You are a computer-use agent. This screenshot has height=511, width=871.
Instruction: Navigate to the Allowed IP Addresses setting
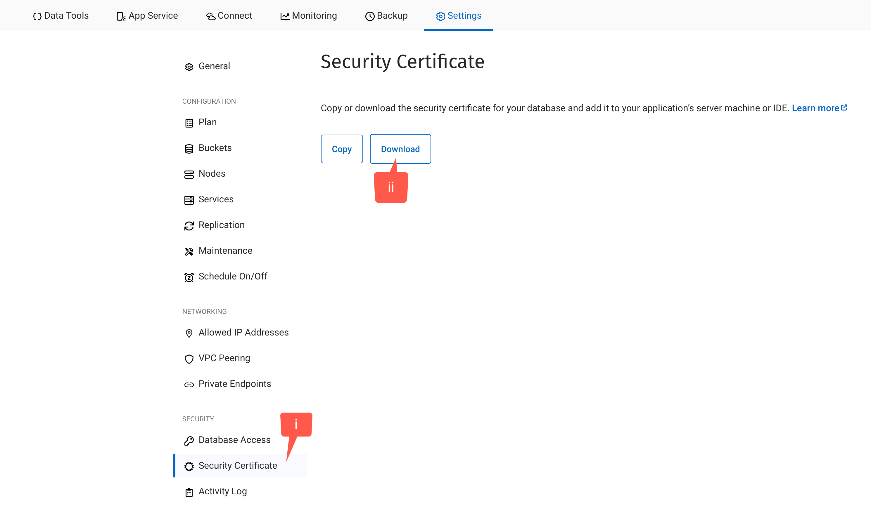[243, 332]
